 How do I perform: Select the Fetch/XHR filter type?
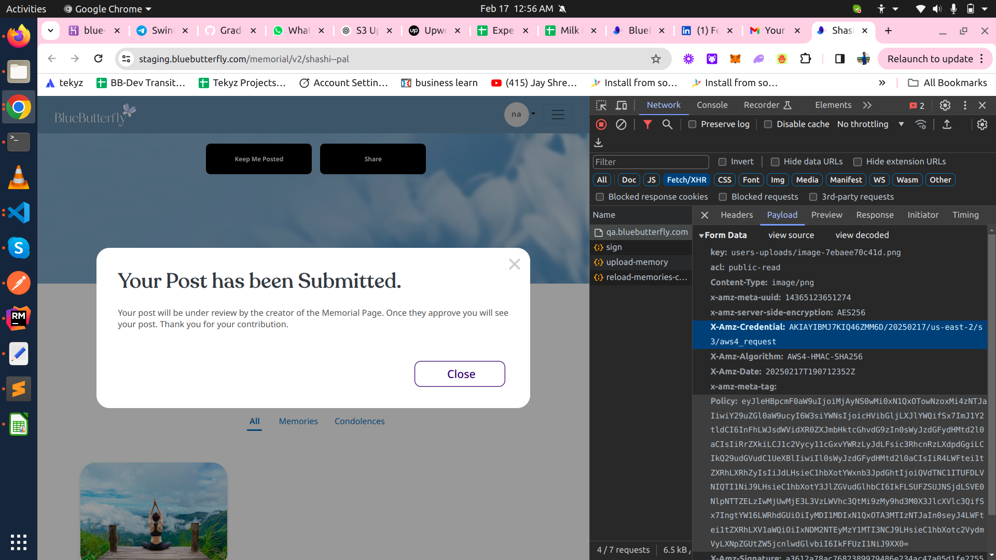tap(686, 180)
